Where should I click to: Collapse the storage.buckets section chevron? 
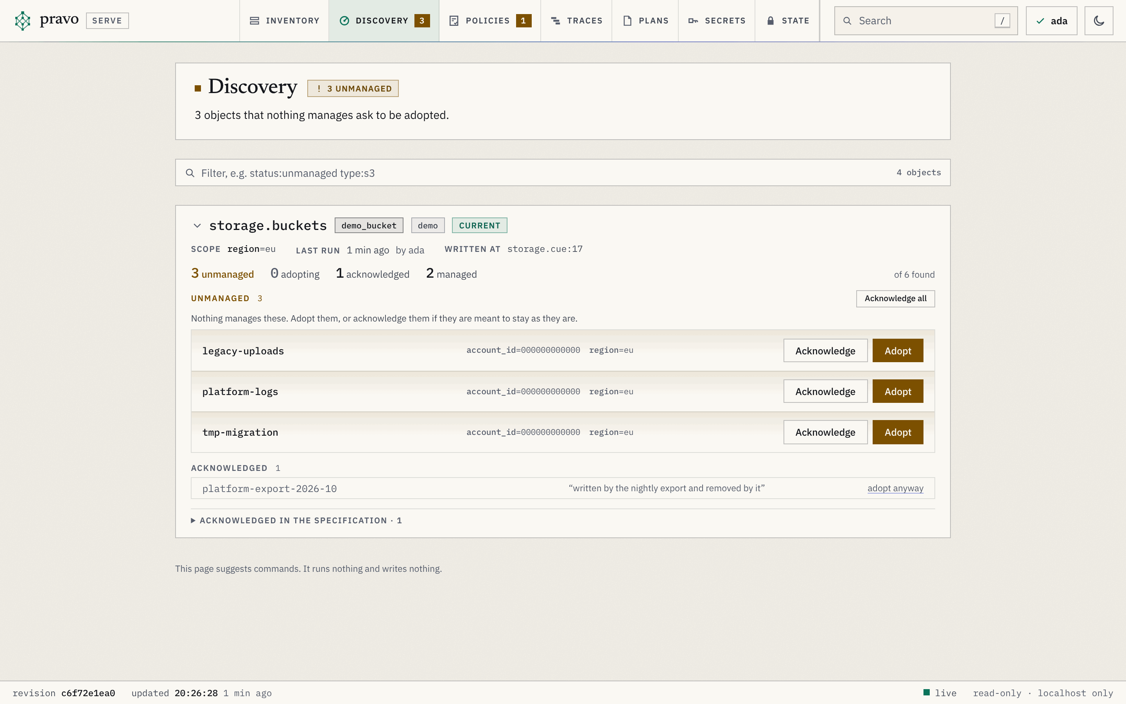[197, 226]
